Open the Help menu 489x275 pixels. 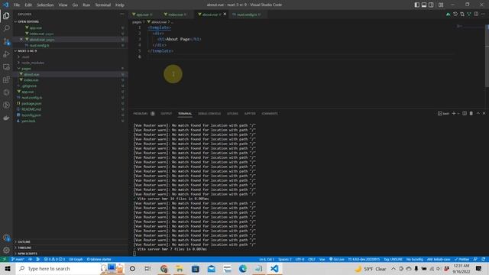point(120,5)
